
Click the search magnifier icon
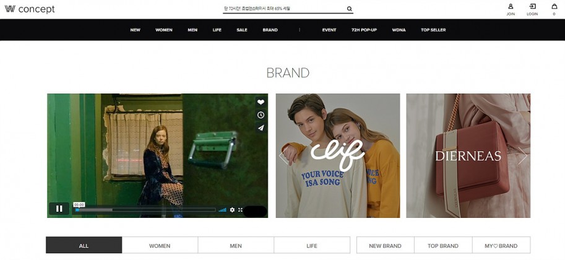pyautogui.click(x=349, y=9)
